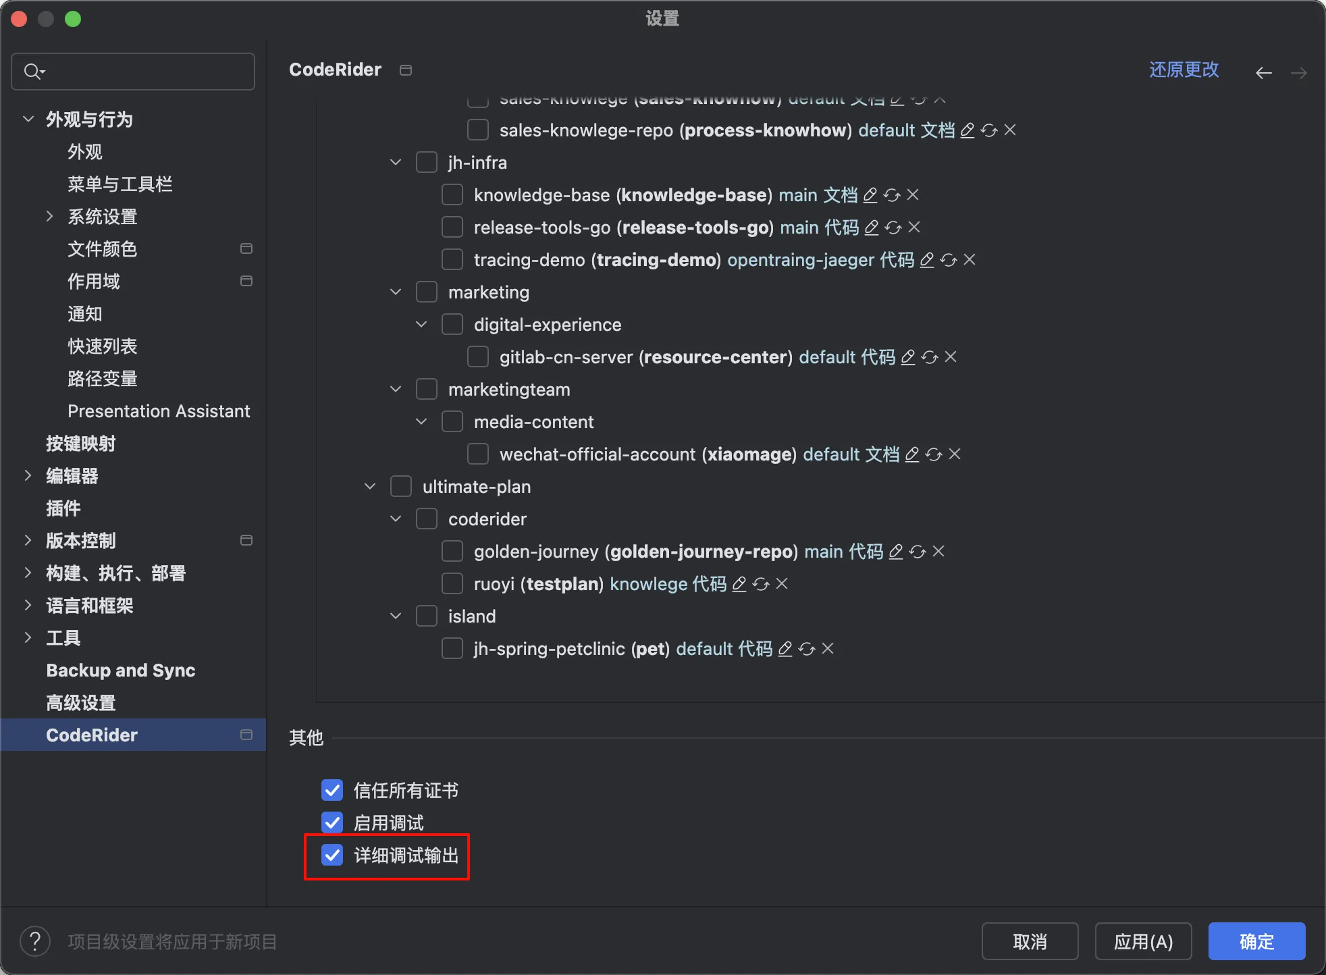Click edit pencil for gitlab-cn-server entry
Screen dimensions: 1326x975
click(x=908, y=357)
